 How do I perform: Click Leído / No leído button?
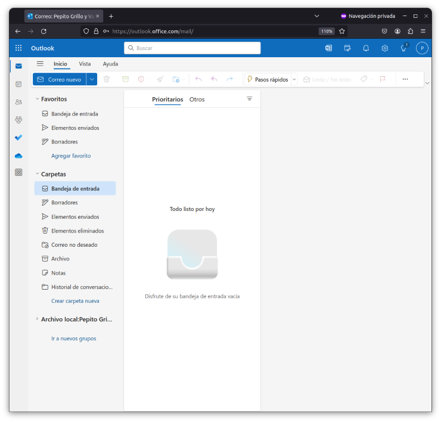(327, 80)
